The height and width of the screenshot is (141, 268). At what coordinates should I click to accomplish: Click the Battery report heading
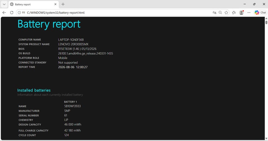(49, 24)
